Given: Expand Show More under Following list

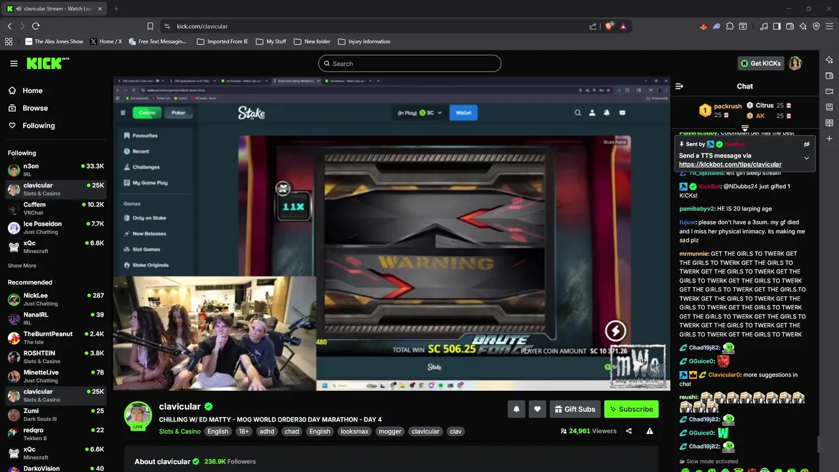Looking at the screenshot, I should click(x=22, y=265).
